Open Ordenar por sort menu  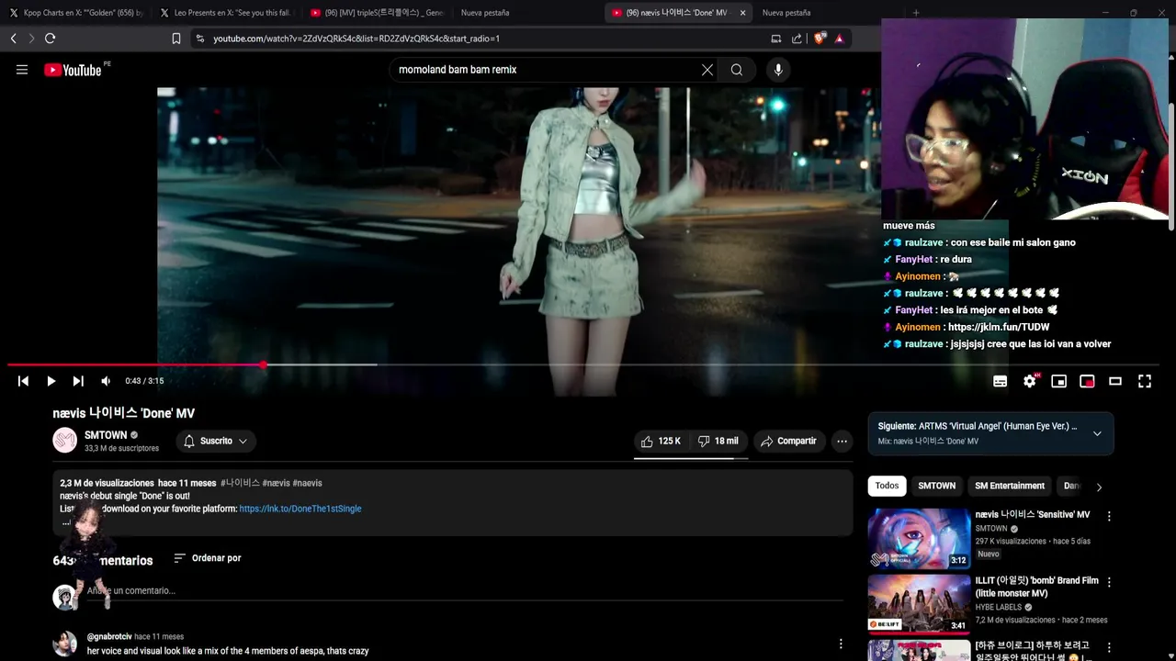208,558
